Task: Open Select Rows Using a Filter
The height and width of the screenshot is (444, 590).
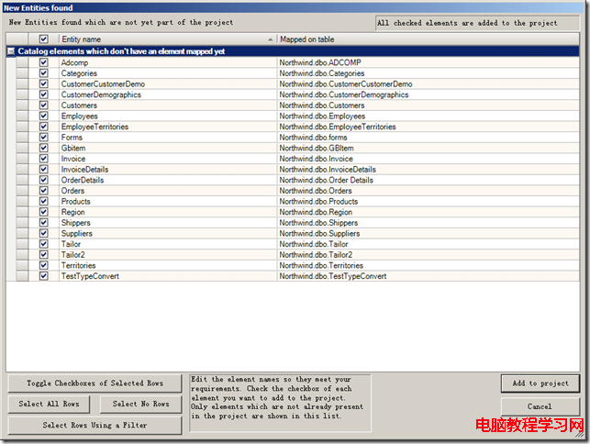Action: tap(95, 425)
